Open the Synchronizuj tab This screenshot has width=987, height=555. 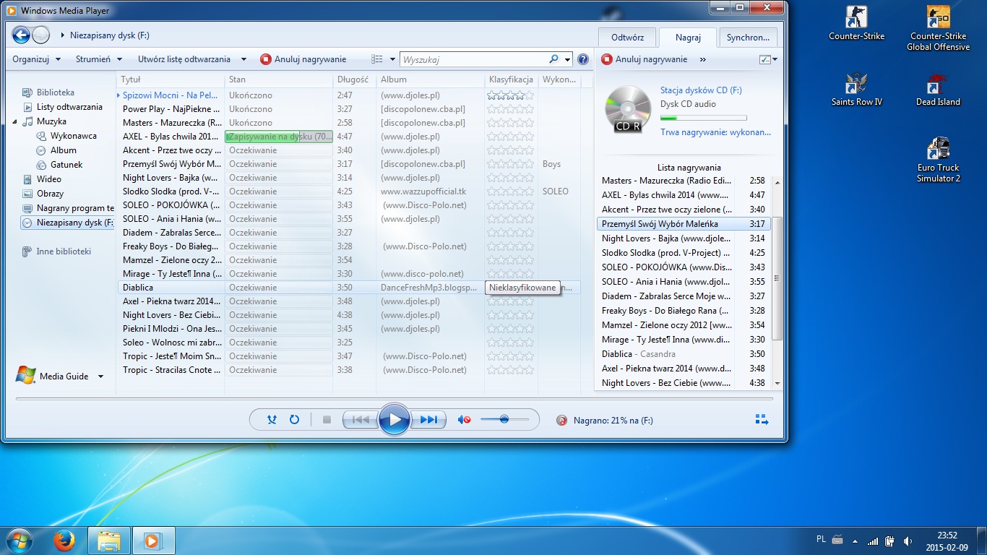[x=748, y=38]
